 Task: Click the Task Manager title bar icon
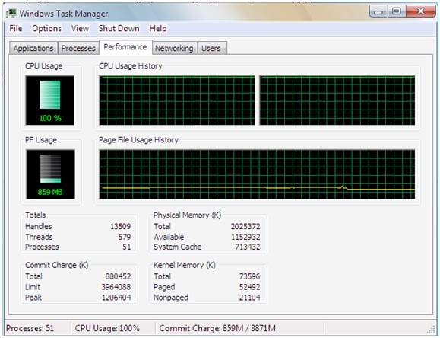point(11,13)
